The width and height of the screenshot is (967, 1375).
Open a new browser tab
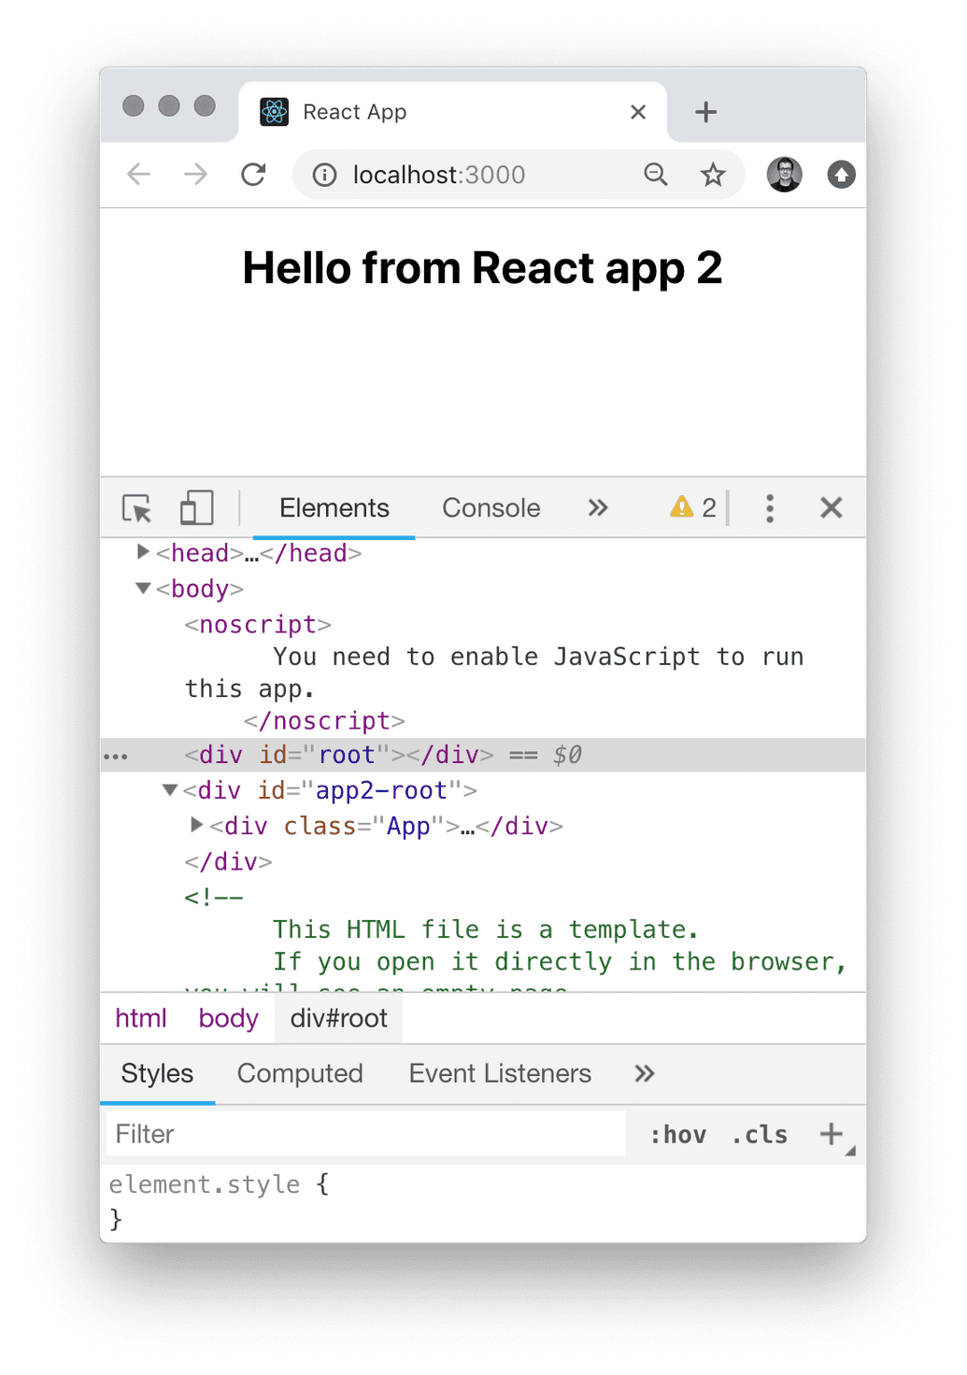click(705, 112)
